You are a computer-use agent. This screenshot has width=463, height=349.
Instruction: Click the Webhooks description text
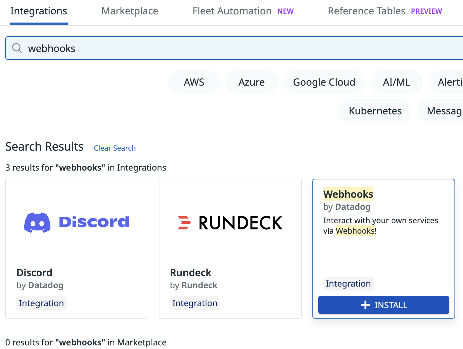click(x=380, y=225)
